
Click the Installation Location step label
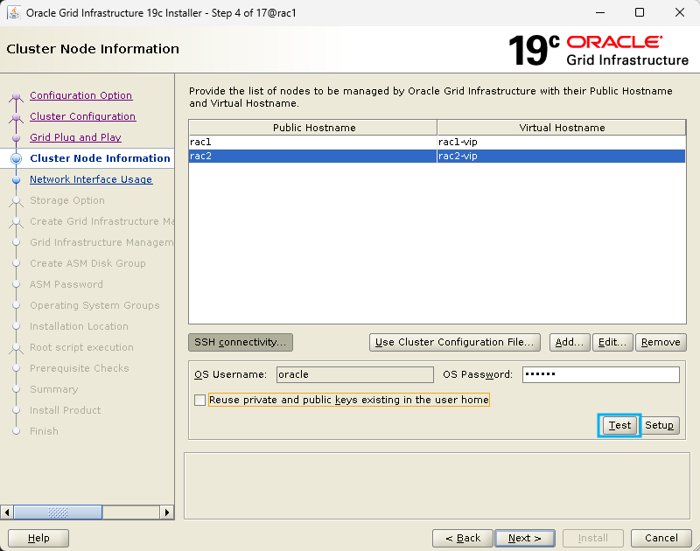tap(79, 326)
